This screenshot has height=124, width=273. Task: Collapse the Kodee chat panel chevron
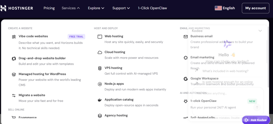pos(260,31)
